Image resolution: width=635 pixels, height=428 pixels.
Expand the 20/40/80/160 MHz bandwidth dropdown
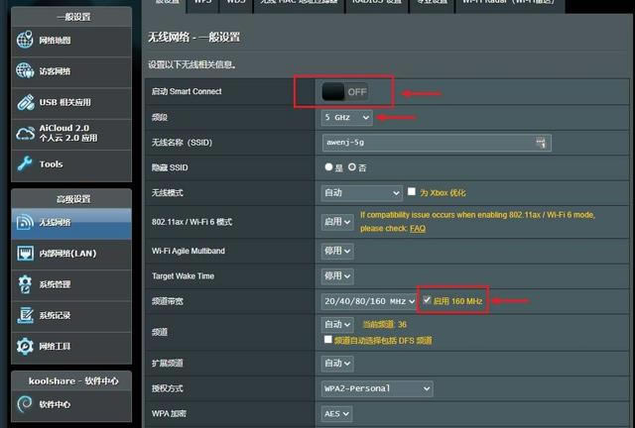[369, 300]
